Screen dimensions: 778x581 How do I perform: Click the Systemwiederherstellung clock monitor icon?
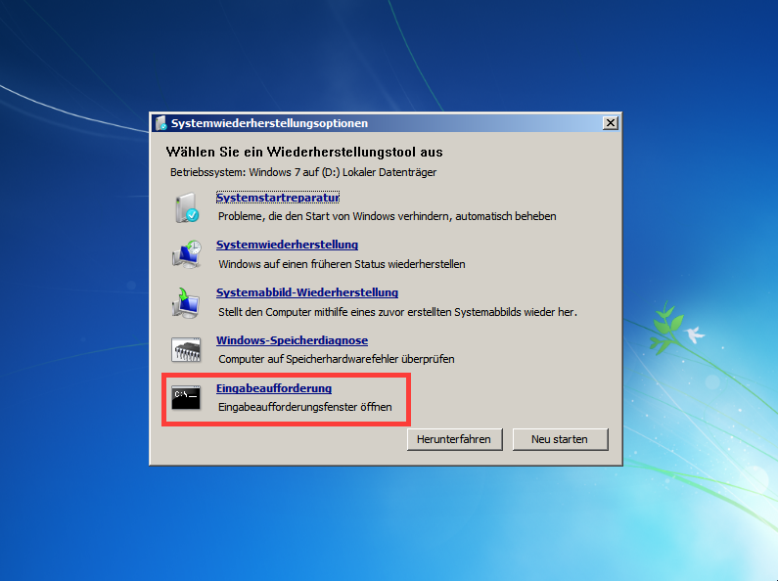pyautogui.click(x=186, y=254)
